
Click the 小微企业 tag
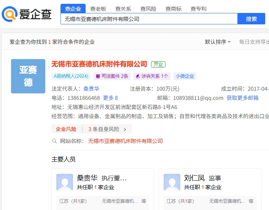185,76
